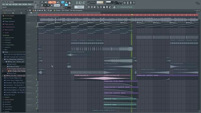Click the tempo display button
201x113 pixels.
click(x=57, y=5)
